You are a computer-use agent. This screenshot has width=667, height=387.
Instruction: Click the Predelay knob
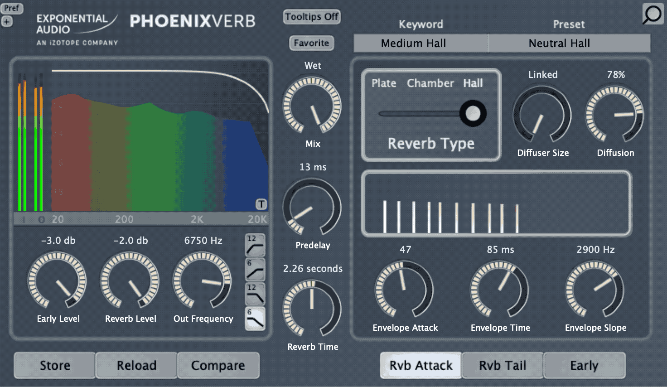[x=312, y=207]
